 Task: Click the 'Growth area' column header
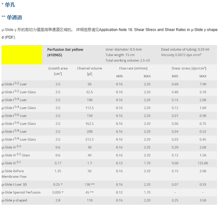tap(58, 71)
